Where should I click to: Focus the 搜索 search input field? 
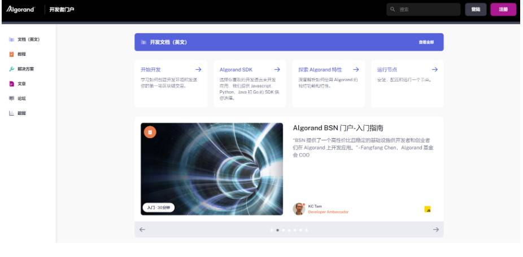[x=423, y=10]
